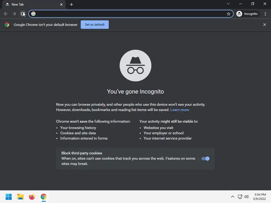
Task: Click 'Google Chrome isn't your default browser' text
Action: coord(46,25)
